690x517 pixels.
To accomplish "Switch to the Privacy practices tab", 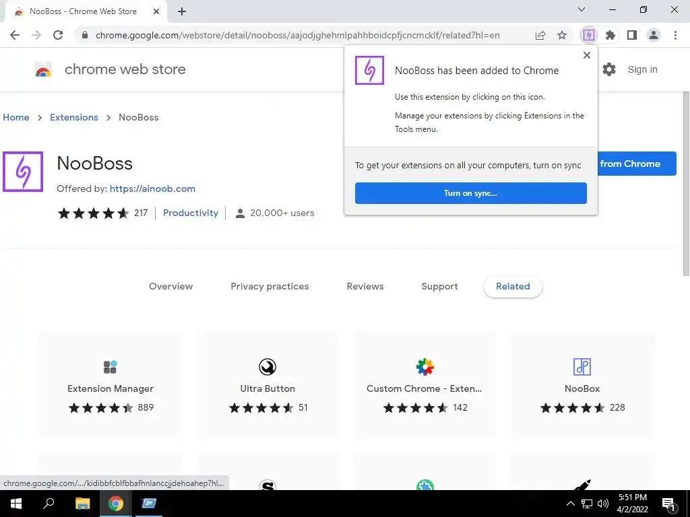I will 270,286.
